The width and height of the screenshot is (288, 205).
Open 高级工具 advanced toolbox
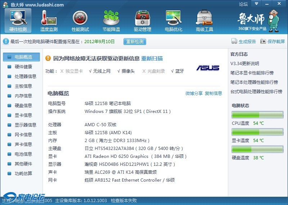[x=204, y=20]
